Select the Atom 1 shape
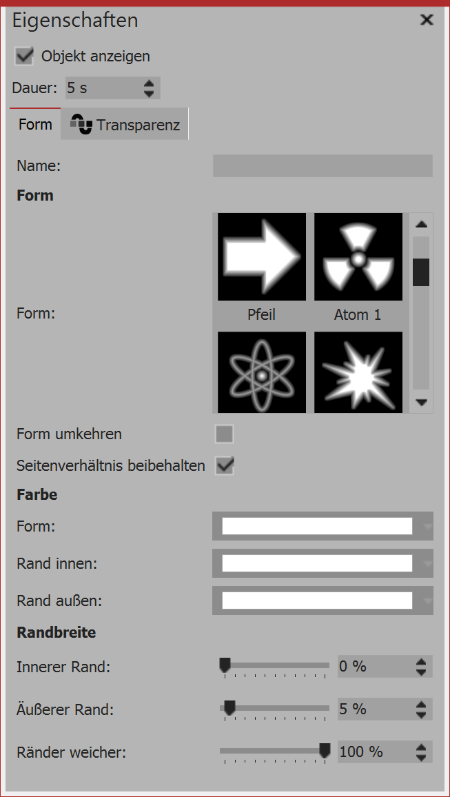Image resolution: width=450 pixels, height=797 pixels. (x=358, y=256)
